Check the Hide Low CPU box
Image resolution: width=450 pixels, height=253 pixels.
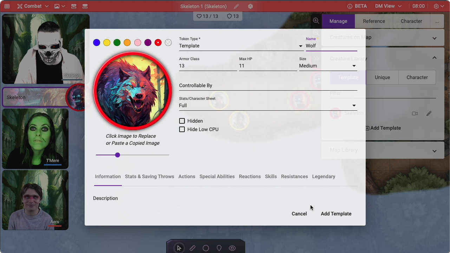pyautogui.click(x=182, y=129)
